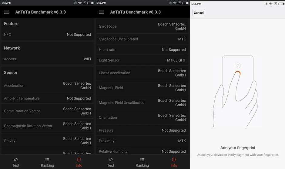Select the Gyroscope Uncalibrated MTK row
This screenshot has height=169, width=285.
142,39
